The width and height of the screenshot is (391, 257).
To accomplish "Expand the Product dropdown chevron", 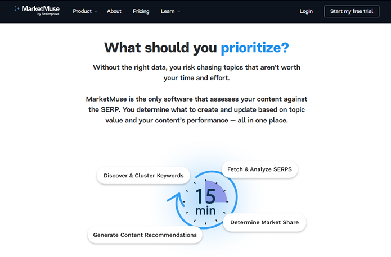I will (x=96, y=11).
